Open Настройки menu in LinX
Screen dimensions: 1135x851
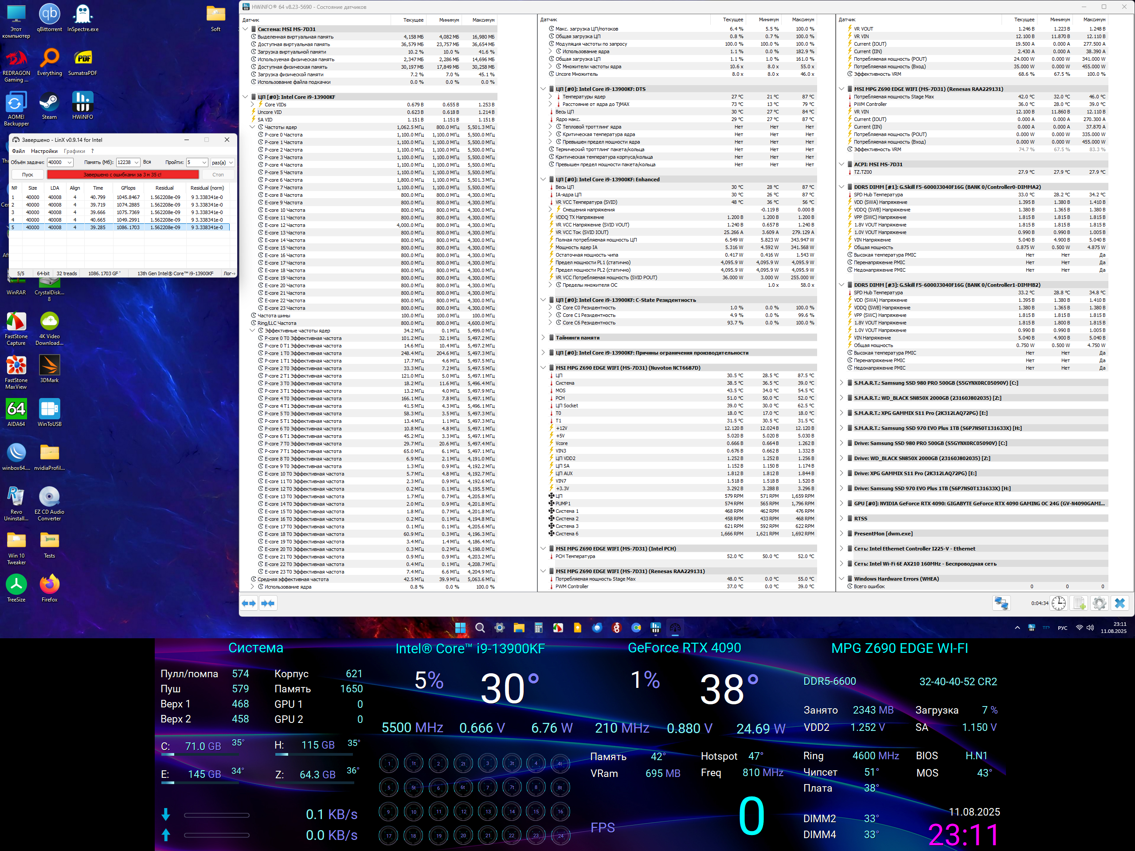point(44,151)
